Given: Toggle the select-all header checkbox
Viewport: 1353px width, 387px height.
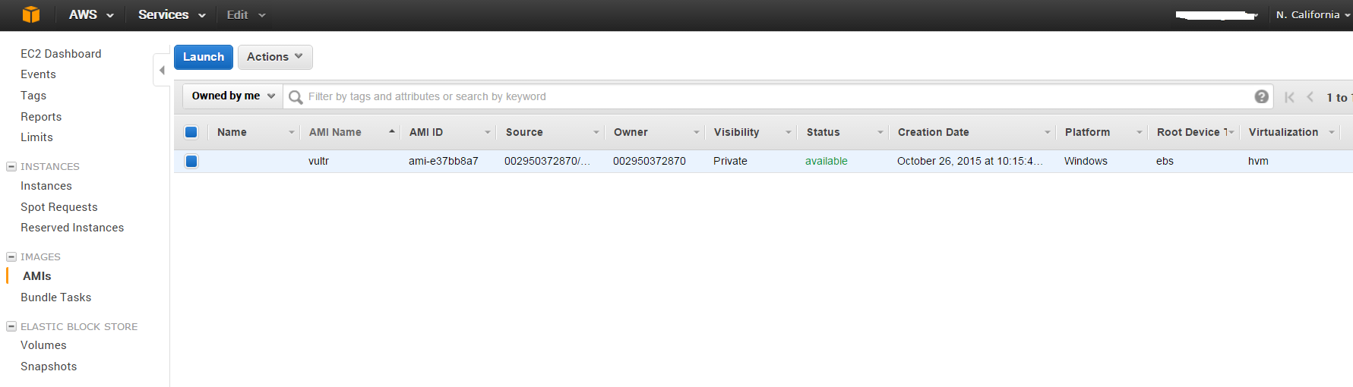Looking at the screenshot, I should (x=191, y=132).
